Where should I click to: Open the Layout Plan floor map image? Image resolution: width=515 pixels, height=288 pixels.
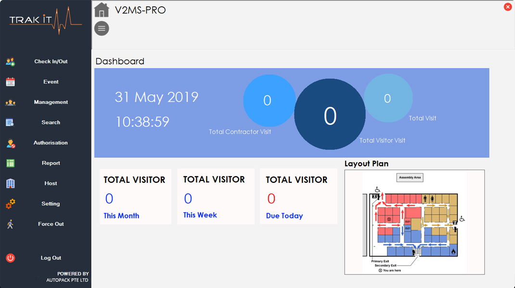(414, 222)
